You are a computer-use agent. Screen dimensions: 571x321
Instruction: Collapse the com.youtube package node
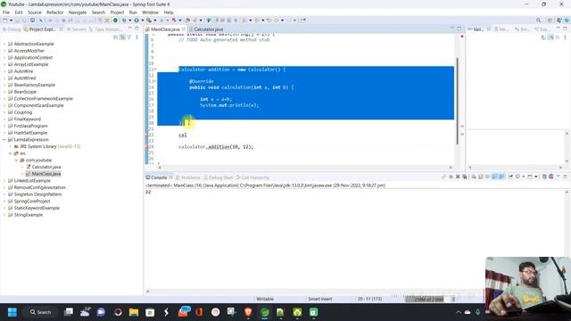coord(16,160)
